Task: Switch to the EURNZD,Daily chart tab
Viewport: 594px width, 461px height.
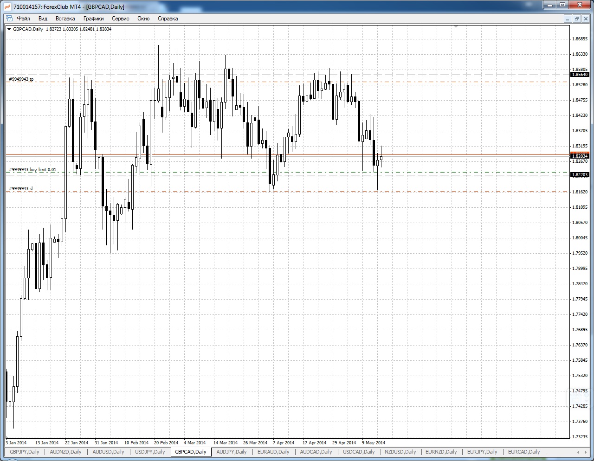Action: [441, 452]
